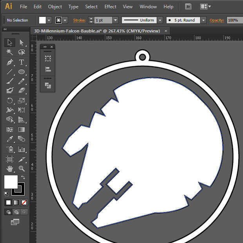
Task: Open the Object menu
Action: point(55,7)
